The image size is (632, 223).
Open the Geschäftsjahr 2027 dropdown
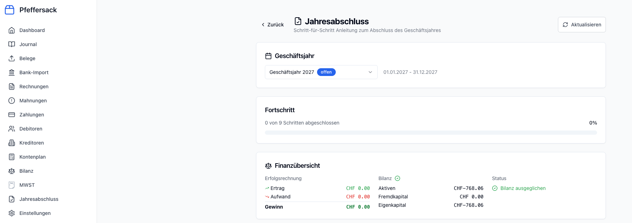pyautogui.click(x=321, y=72)
